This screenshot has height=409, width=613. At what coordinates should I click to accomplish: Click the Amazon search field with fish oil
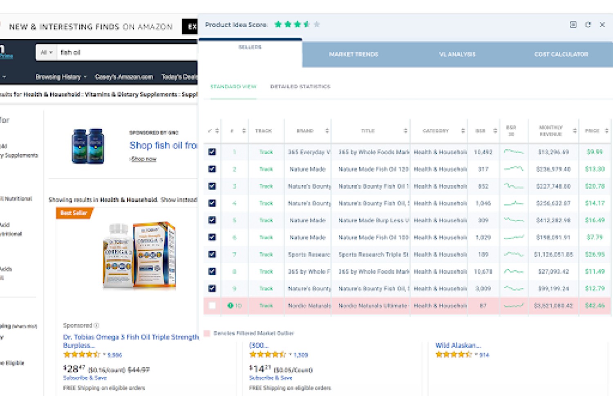click(x=128, y=52)
